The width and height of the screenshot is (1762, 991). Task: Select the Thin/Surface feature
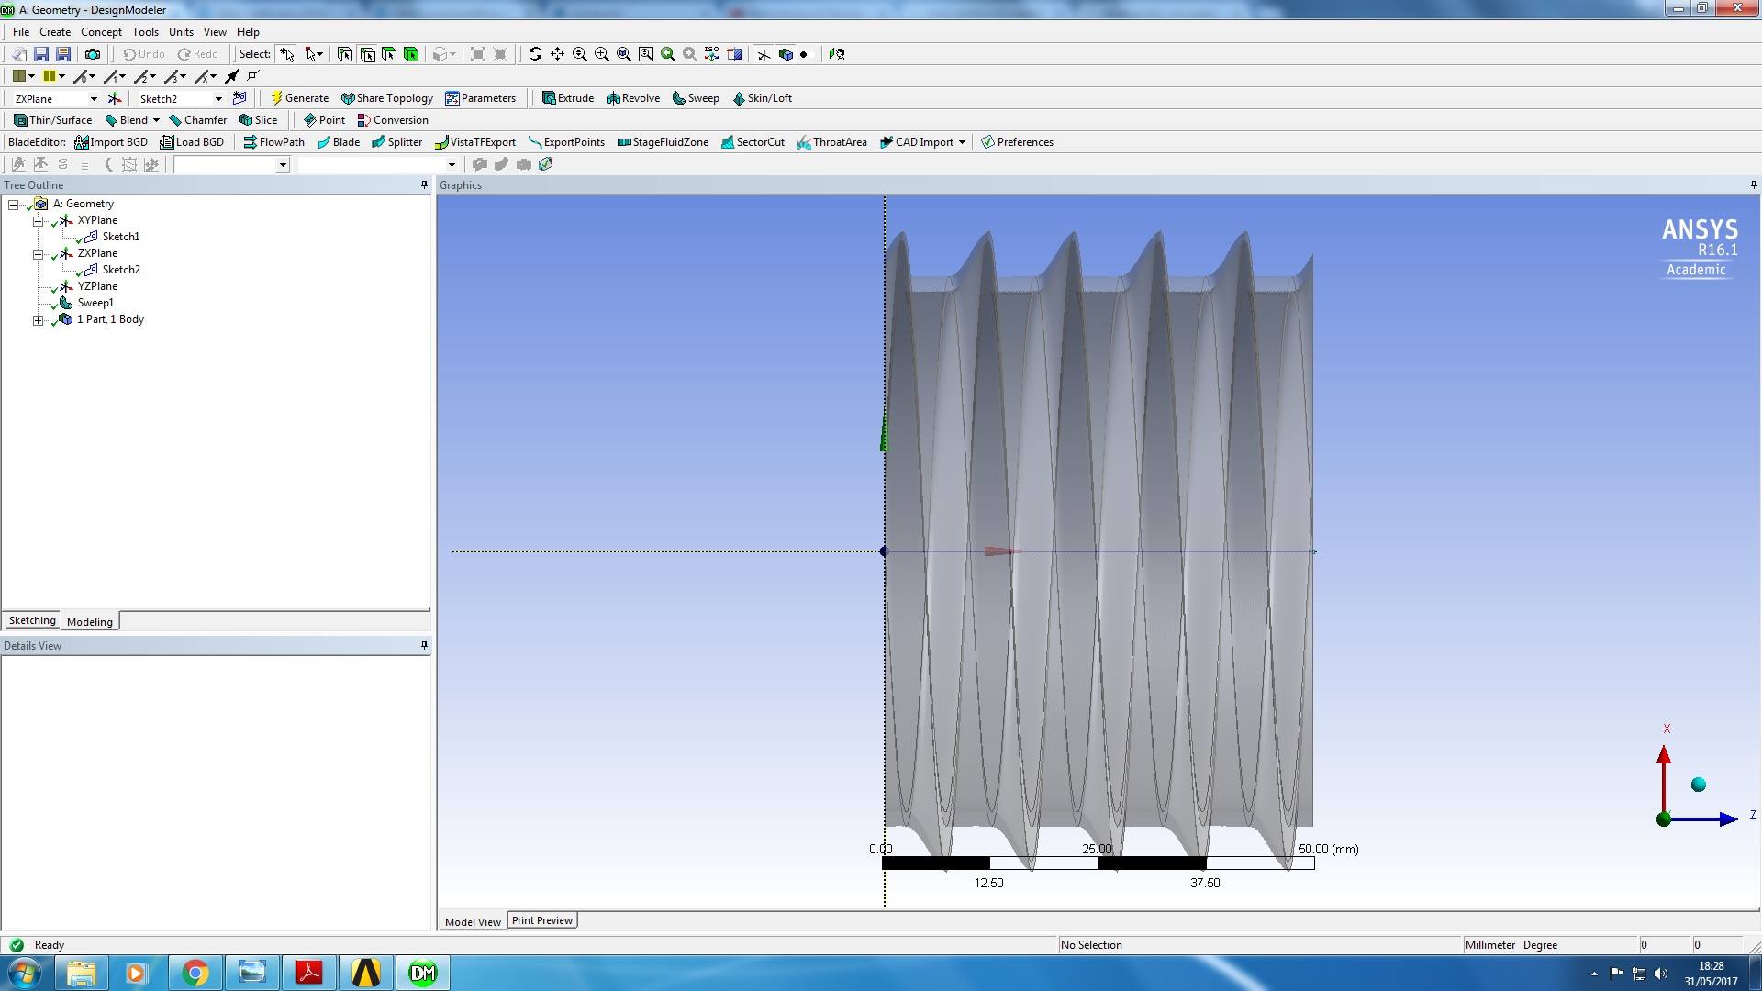click(x=52, y=119)
